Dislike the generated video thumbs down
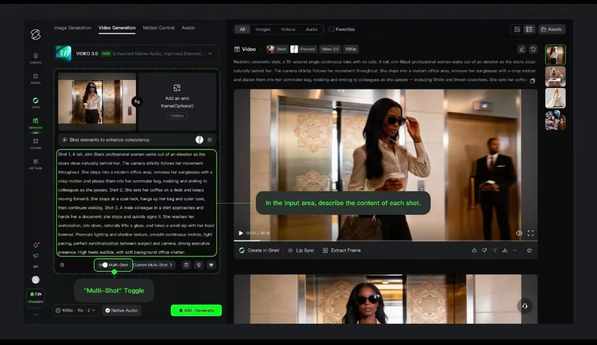Viewport: 597px width, 345px height. point(484,251)
